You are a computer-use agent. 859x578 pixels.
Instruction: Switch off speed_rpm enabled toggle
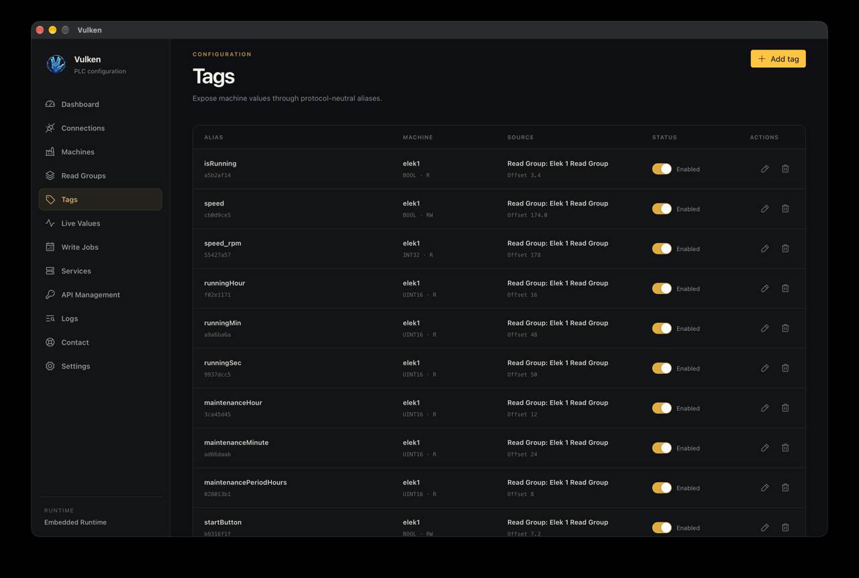click(x=662, y=248)
